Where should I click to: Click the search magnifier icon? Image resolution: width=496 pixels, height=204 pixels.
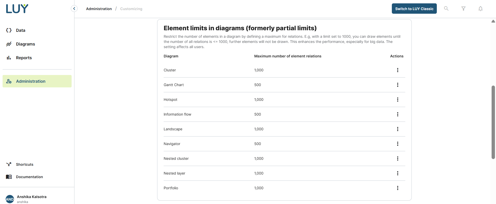[x=446, y=9]
